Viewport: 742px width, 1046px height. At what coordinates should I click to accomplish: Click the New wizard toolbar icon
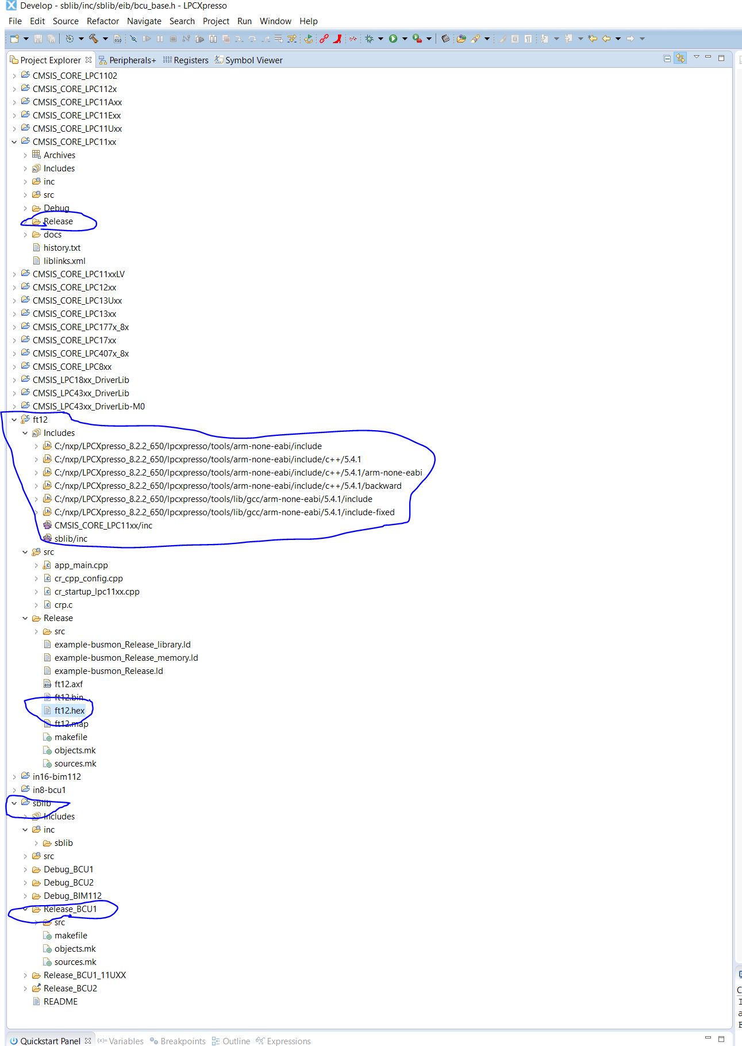coord(14,39)
